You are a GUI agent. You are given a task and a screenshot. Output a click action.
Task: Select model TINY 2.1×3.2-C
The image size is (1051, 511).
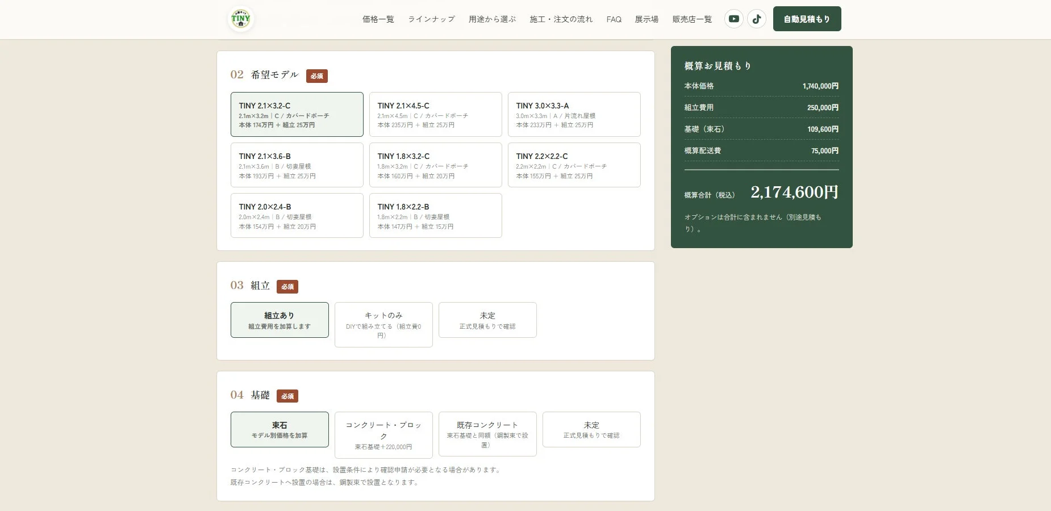point(297,114)
